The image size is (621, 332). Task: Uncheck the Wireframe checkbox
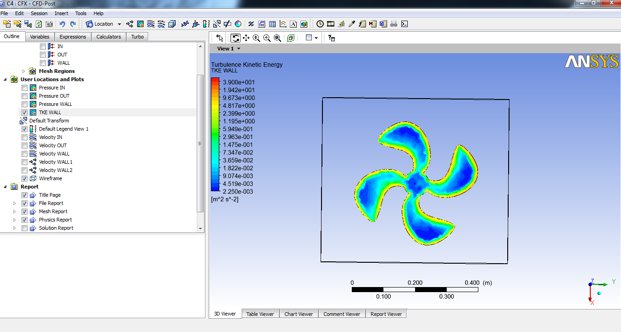[25, 178]
